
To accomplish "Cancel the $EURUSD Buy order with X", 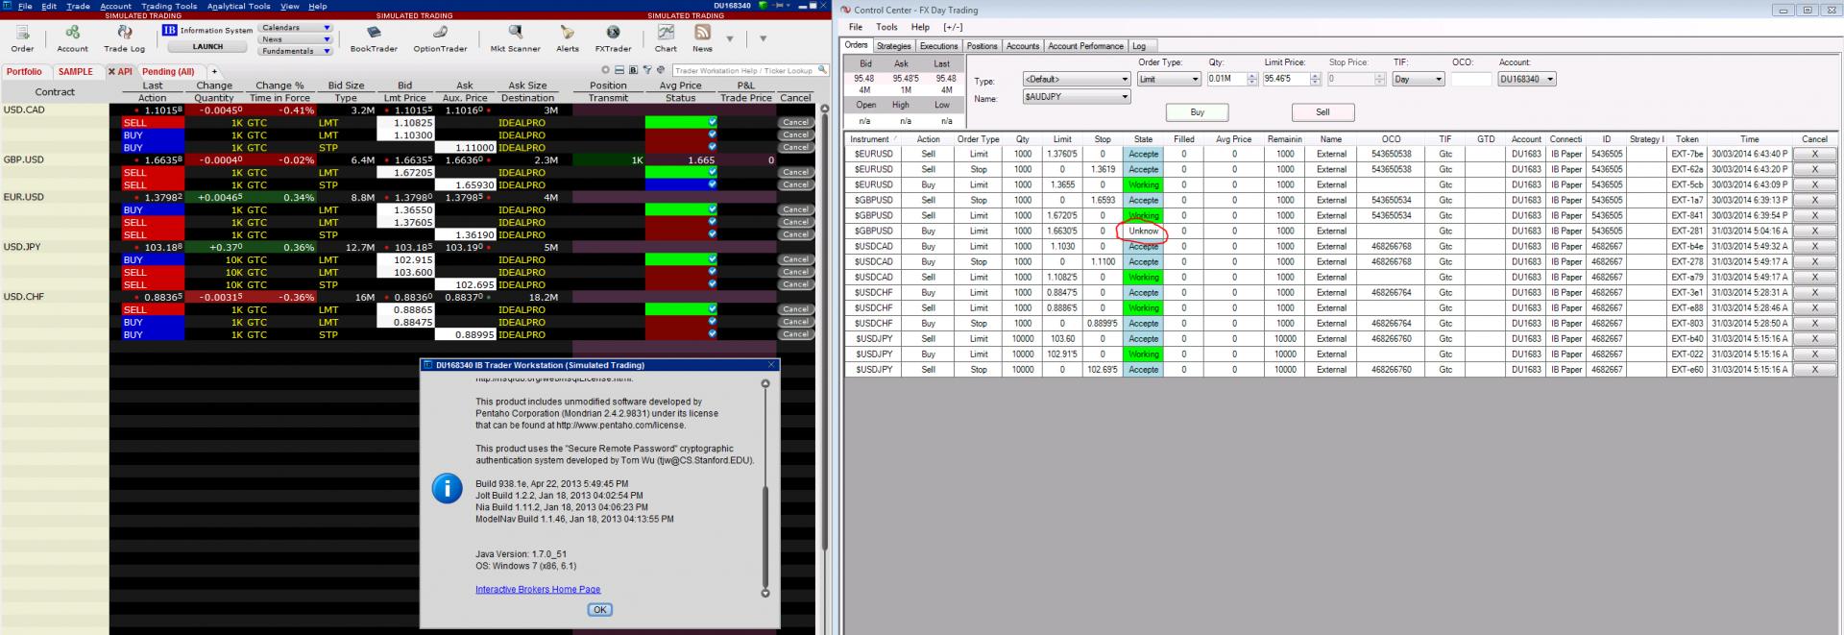I will (1814, 184).
